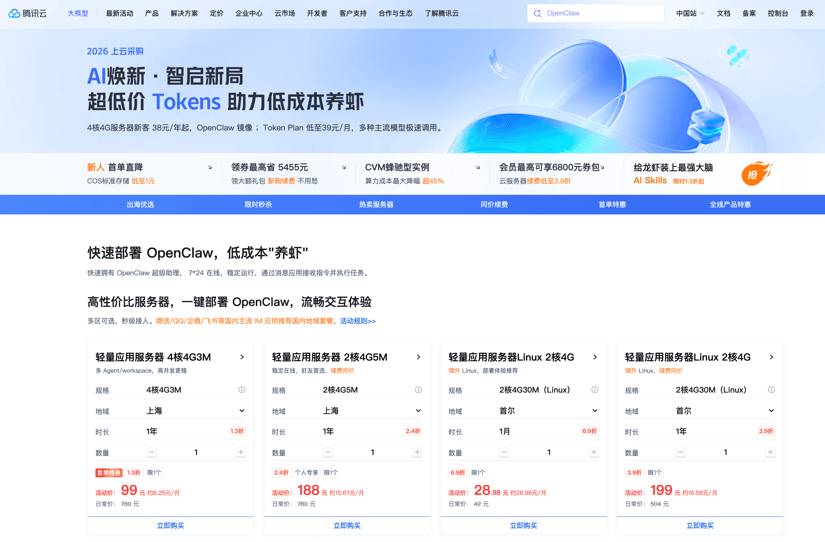Screen dimensions: 825x542
Task: Click the search icon beside OpenClaw field
Action: [x=537, y=13]
